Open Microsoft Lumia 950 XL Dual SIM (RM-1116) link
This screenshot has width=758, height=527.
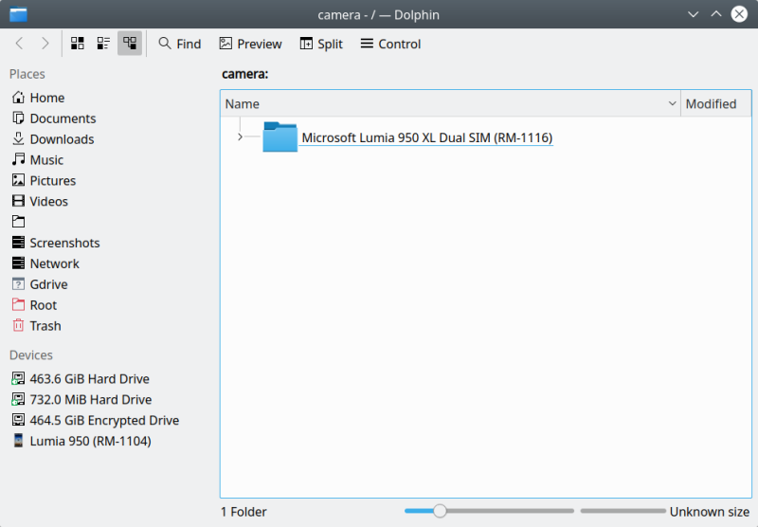click(x=427, y=137)
